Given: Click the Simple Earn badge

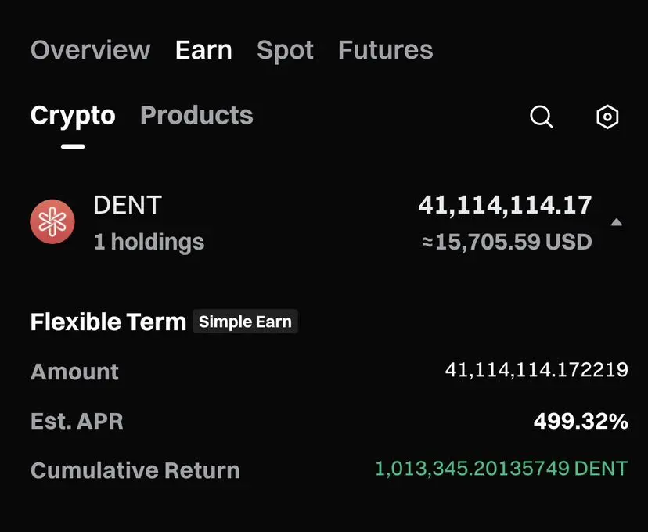Looking at the screenshot, I should click(245, 322).
